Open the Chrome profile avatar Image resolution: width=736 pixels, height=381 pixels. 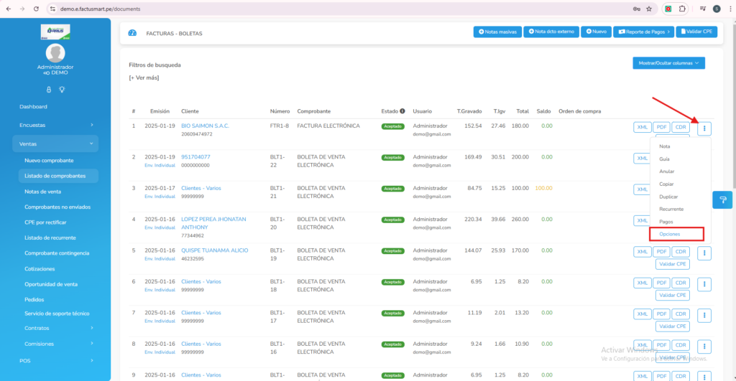717,9
